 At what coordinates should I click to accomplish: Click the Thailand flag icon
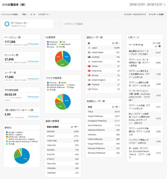coord(89,84)
